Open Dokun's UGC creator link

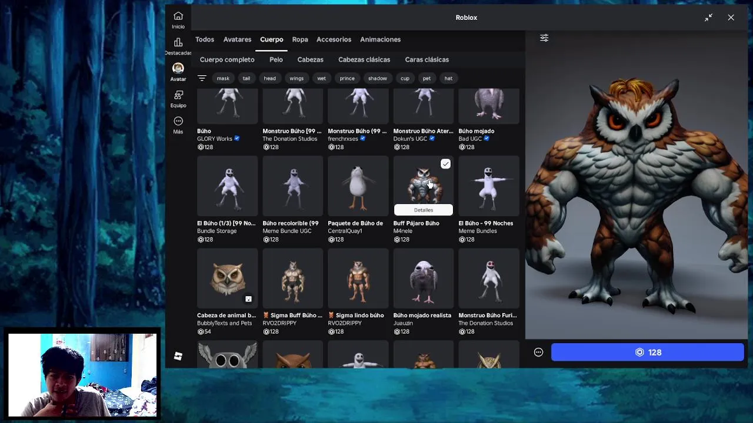410,139
